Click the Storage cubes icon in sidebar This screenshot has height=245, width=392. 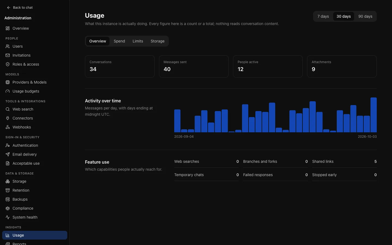point(8,181)
